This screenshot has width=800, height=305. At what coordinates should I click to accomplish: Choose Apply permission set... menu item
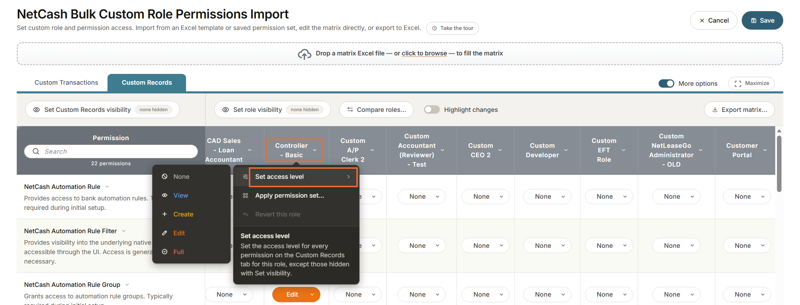[296, 196]
